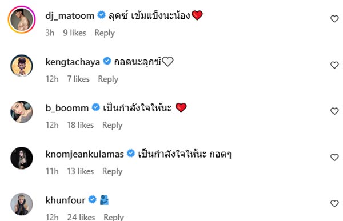Image resolution: width=343 pixels, height=221 pixels.
Task: Open dj_matoom's profile picture story
Action: point(22,19)
